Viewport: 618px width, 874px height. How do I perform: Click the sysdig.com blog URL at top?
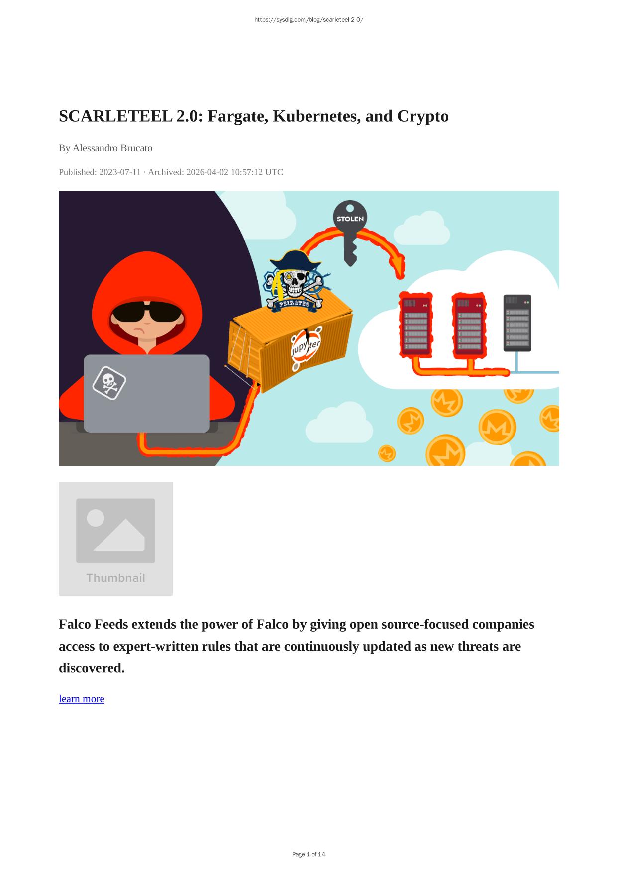(309, 20)
